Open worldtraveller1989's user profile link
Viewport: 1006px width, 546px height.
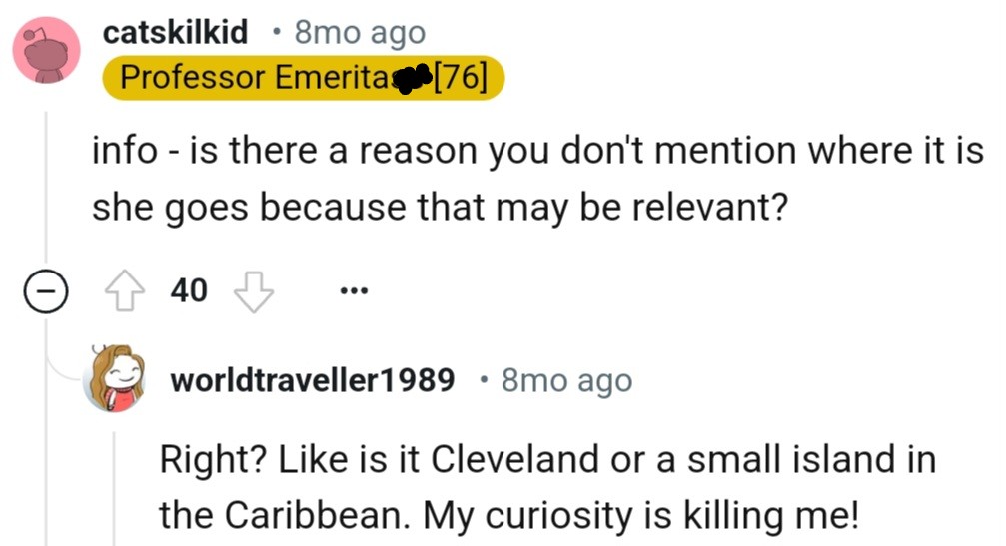pos(313,380)
